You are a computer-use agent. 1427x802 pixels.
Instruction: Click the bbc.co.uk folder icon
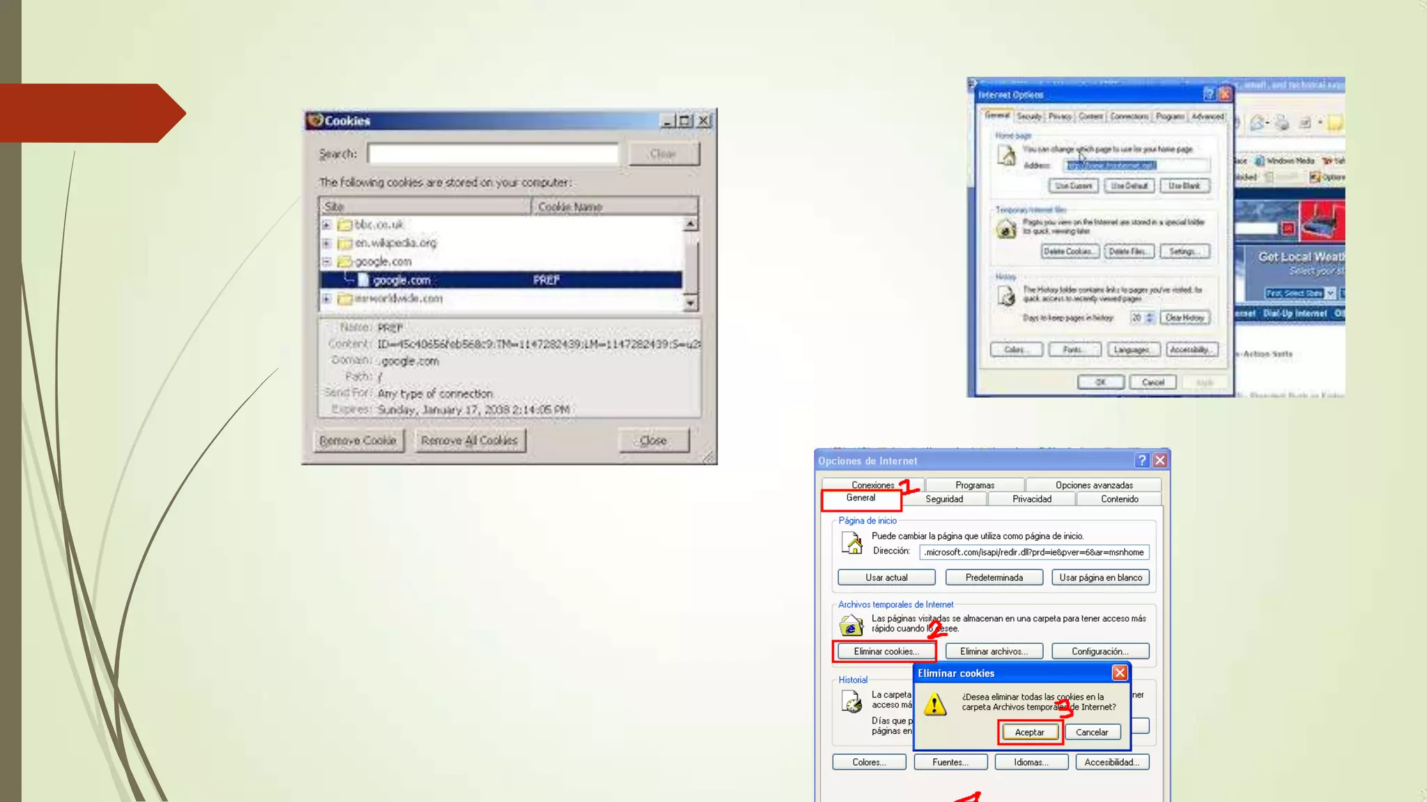coord(344,225)
